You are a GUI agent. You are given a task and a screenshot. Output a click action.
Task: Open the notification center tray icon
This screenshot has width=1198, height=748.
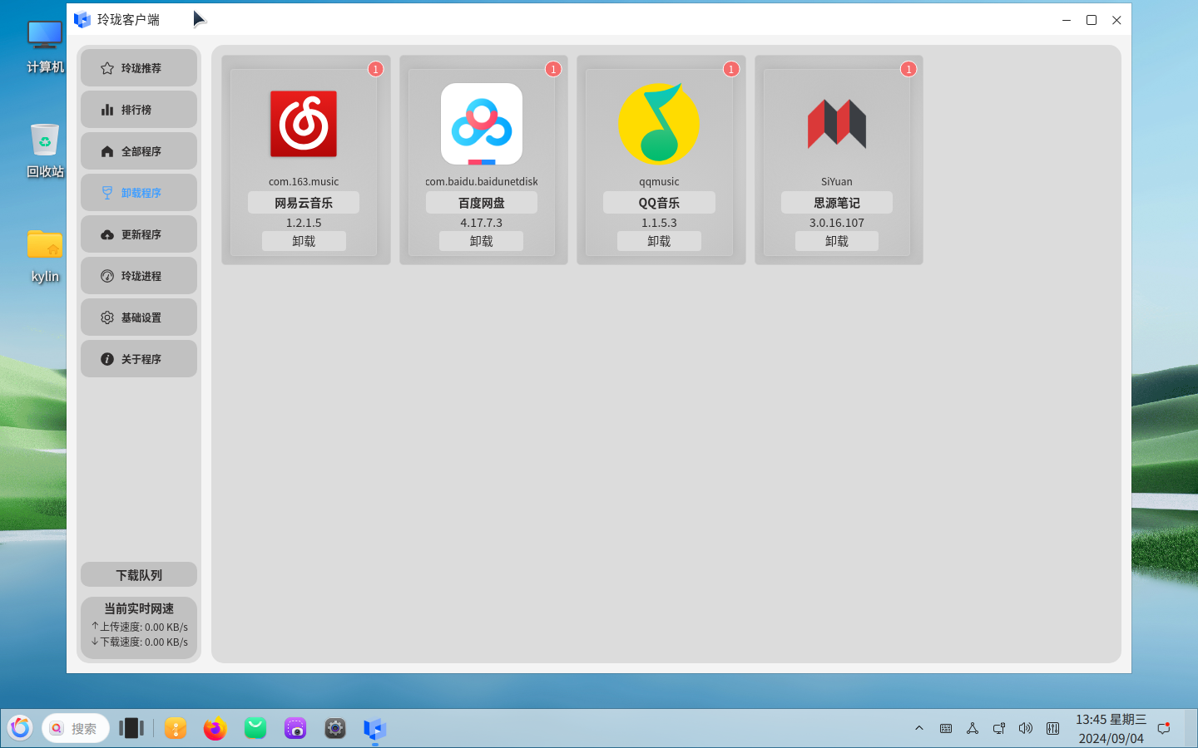tap(1164, 728)
